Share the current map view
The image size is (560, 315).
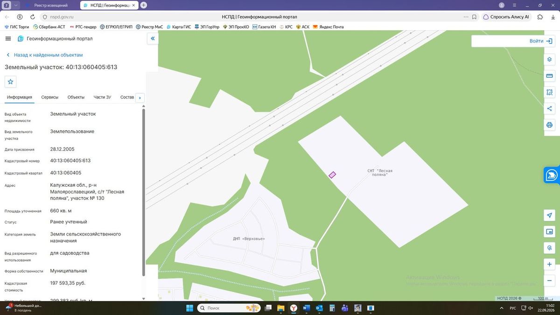coord(549,109)
